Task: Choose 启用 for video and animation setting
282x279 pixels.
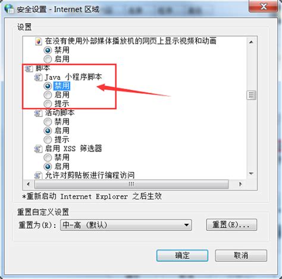Action: (48, 59)
